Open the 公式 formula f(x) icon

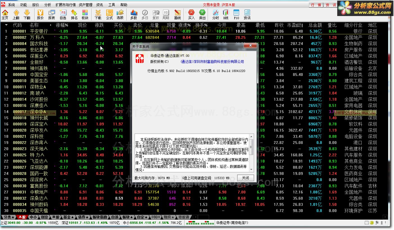pyautogui.click(x=109, y=15)
